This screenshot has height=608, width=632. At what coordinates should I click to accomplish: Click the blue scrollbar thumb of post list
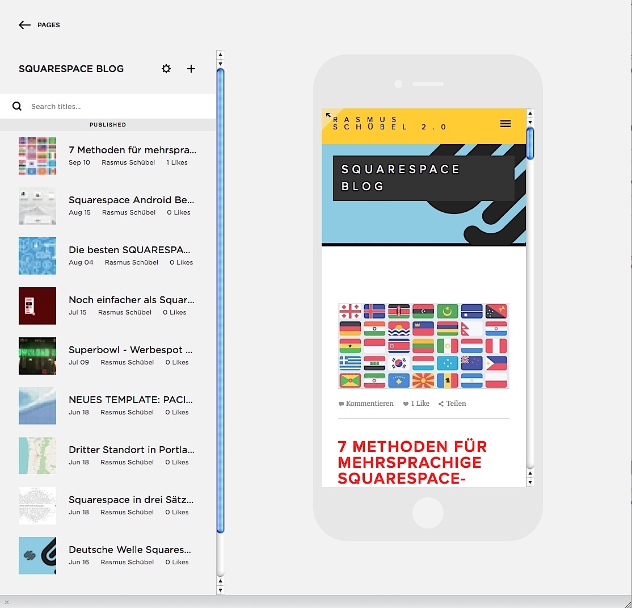220,300
